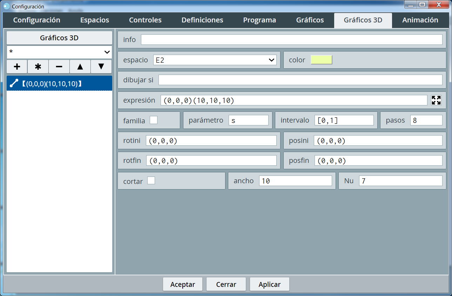Move graphic down with down arrow
This screenshot has height=296, width=452.
(101, 67)
